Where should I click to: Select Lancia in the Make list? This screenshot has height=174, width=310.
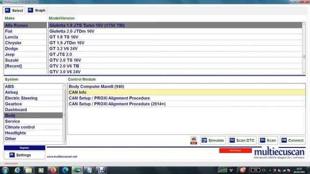pos(25,37)
